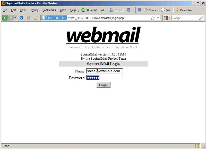Bookmark the page with the star icon
Viewport: 206px width, 149px height.
153,18
